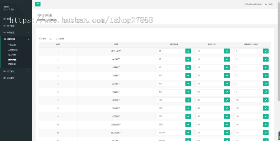Expand the 会员管理 sidebar menu arrow
This screenshot has height=141, width=280.
pyautogui.click(x=29, y=33)
